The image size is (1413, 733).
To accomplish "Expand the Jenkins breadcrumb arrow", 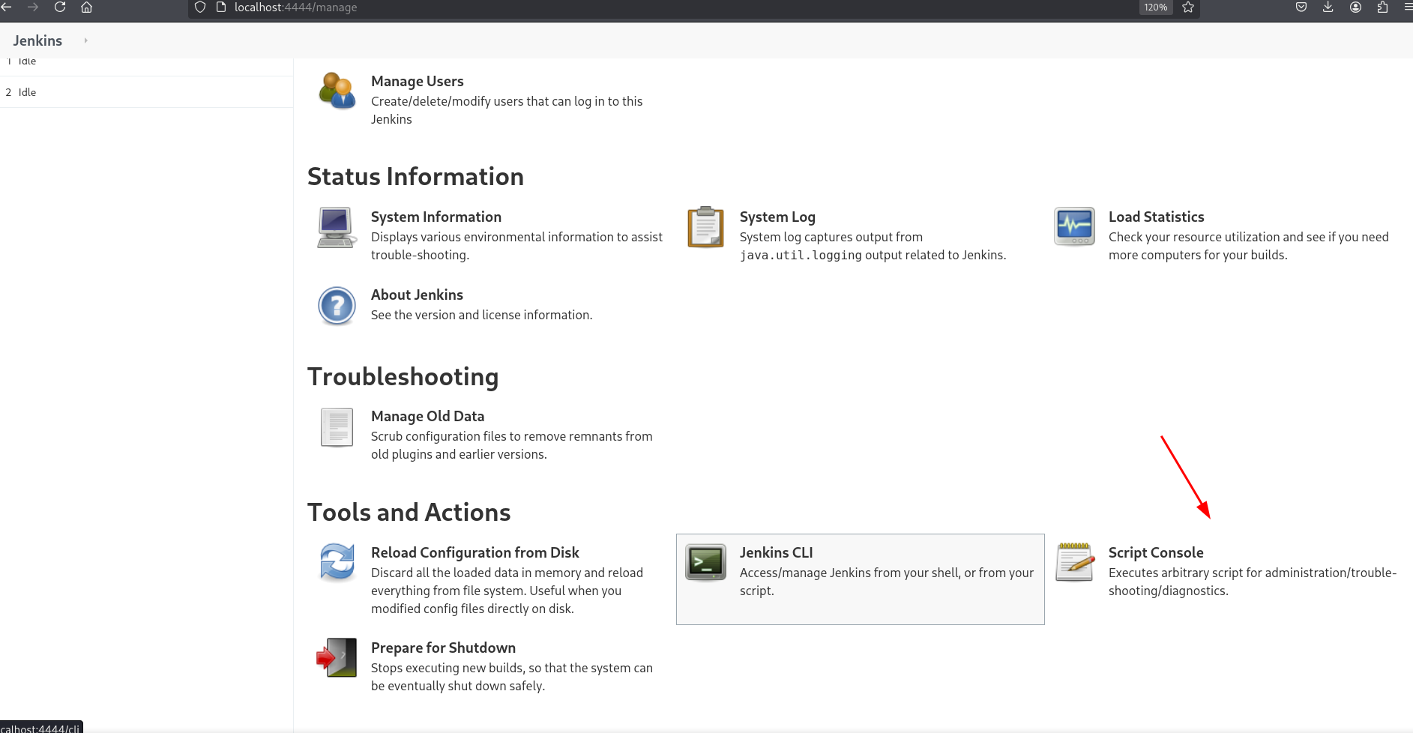I will point(85,40).
